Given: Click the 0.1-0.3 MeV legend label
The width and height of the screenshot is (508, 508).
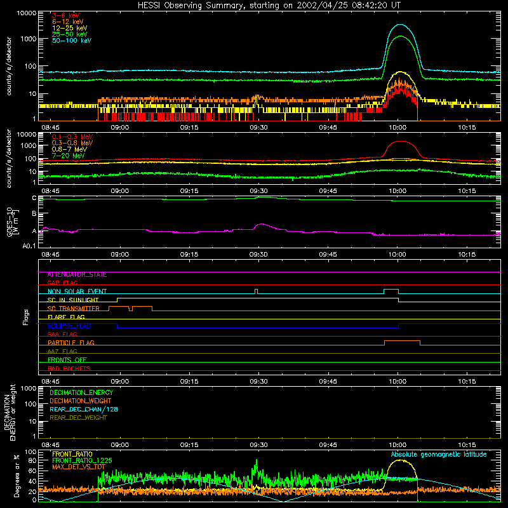Looking at the screenshot, I should coord(72,137).
